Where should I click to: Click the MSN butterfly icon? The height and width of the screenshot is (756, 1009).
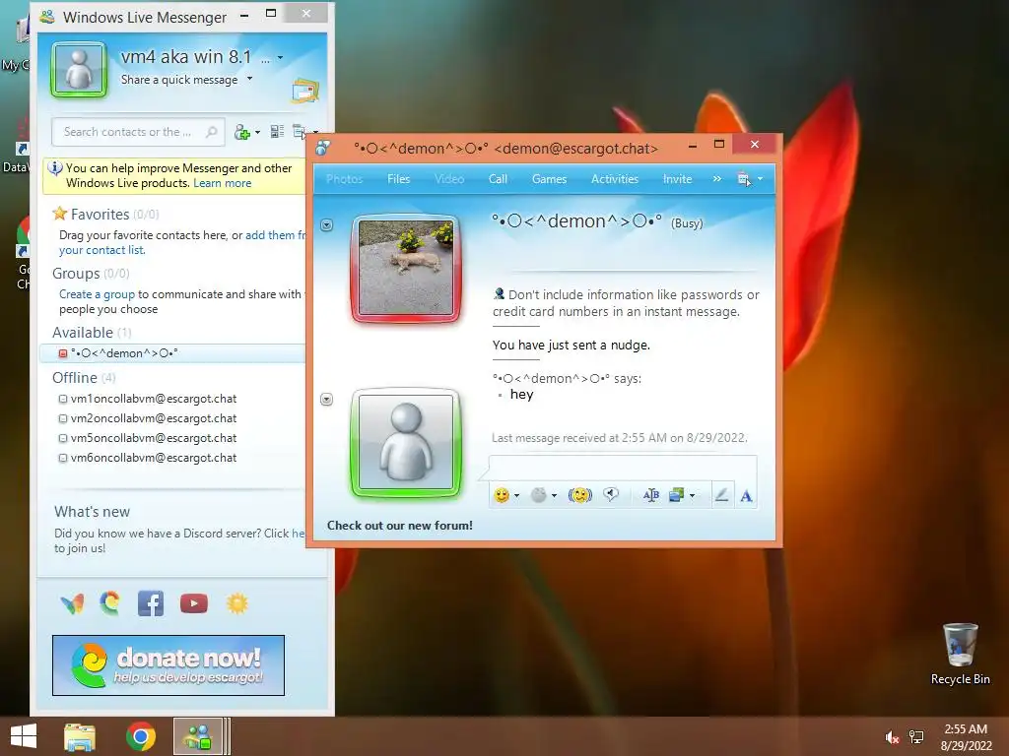[72, 603]
